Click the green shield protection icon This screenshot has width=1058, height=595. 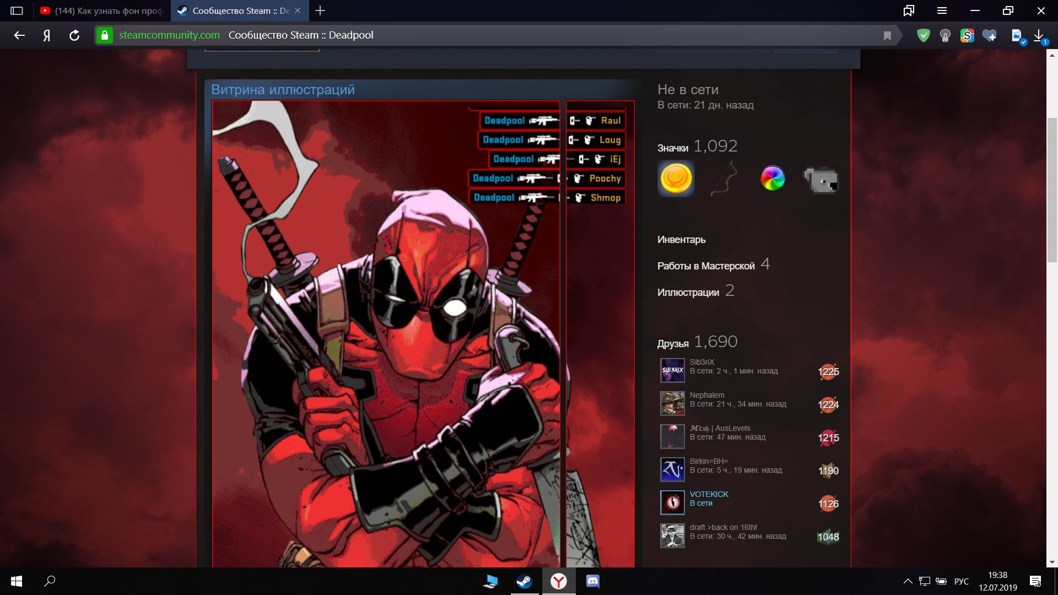click(923, 36)
